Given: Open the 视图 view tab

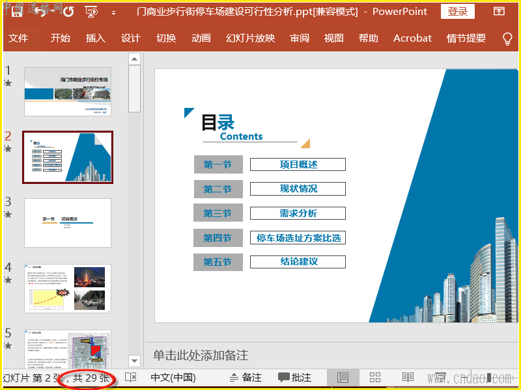Looking at the screenshot, I should point(334,38).
